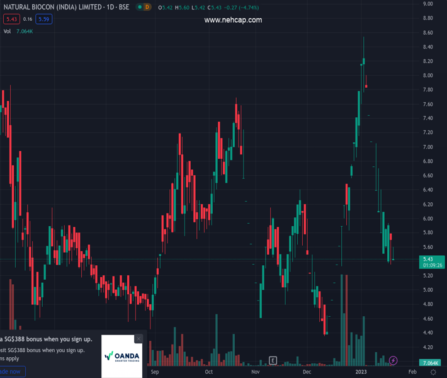
Task: Click the 8.00 level on price scale
Action: tap(428, 76)
